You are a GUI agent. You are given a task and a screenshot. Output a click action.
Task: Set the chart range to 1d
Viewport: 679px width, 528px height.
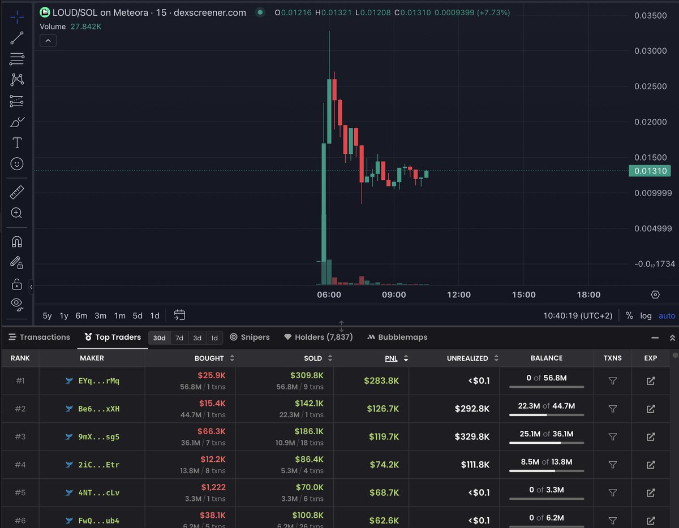tap(154, 316)
